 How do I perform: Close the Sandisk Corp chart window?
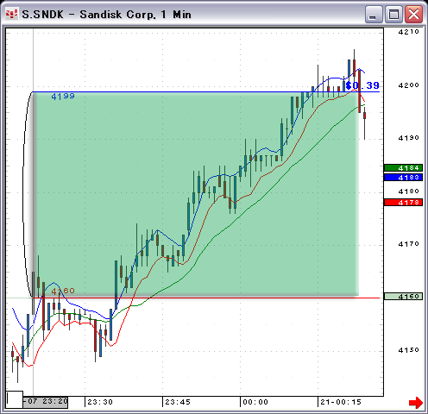tap(413, 14)
